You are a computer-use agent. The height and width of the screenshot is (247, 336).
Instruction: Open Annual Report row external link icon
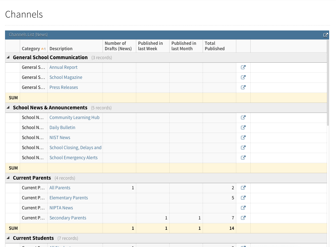coord(243,67)
